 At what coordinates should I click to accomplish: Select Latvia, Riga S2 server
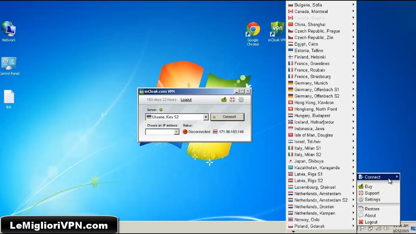click(x=321, y=180)
